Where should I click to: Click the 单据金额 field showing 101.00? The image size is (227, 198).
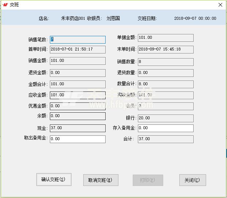click(165, 38)
